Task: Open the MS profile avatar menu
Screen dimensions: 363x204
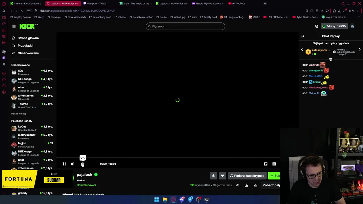Action: pyautogui.click(x=352, y=26)
